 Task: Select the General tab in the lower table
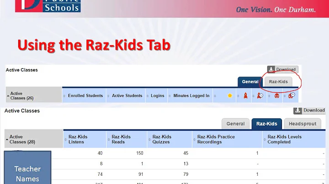[x=235, y=124]
